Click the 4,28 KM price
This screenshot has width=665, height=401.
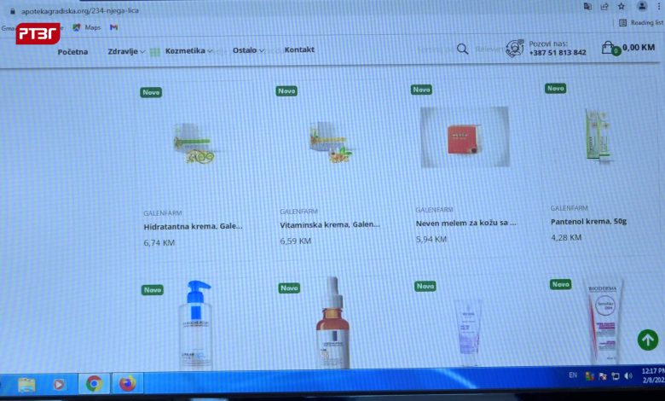[566, 238]
